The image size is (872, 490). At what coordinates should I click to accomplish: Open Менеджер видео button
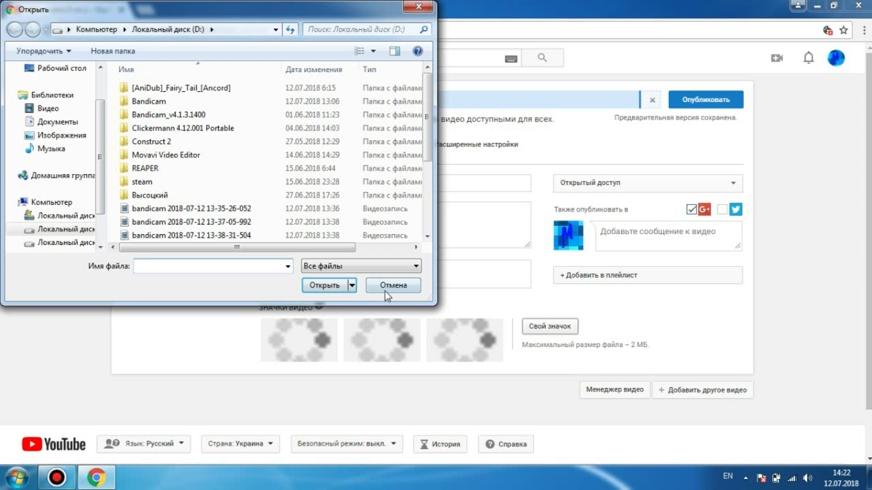(x=614, y=390)
